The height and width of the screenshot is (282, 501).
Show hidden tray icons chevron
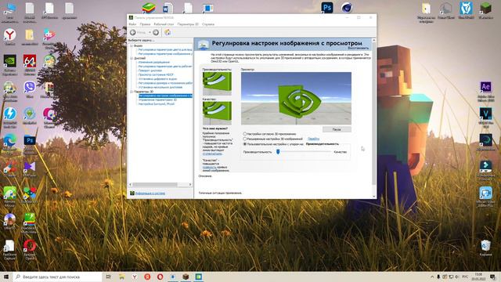432,277
